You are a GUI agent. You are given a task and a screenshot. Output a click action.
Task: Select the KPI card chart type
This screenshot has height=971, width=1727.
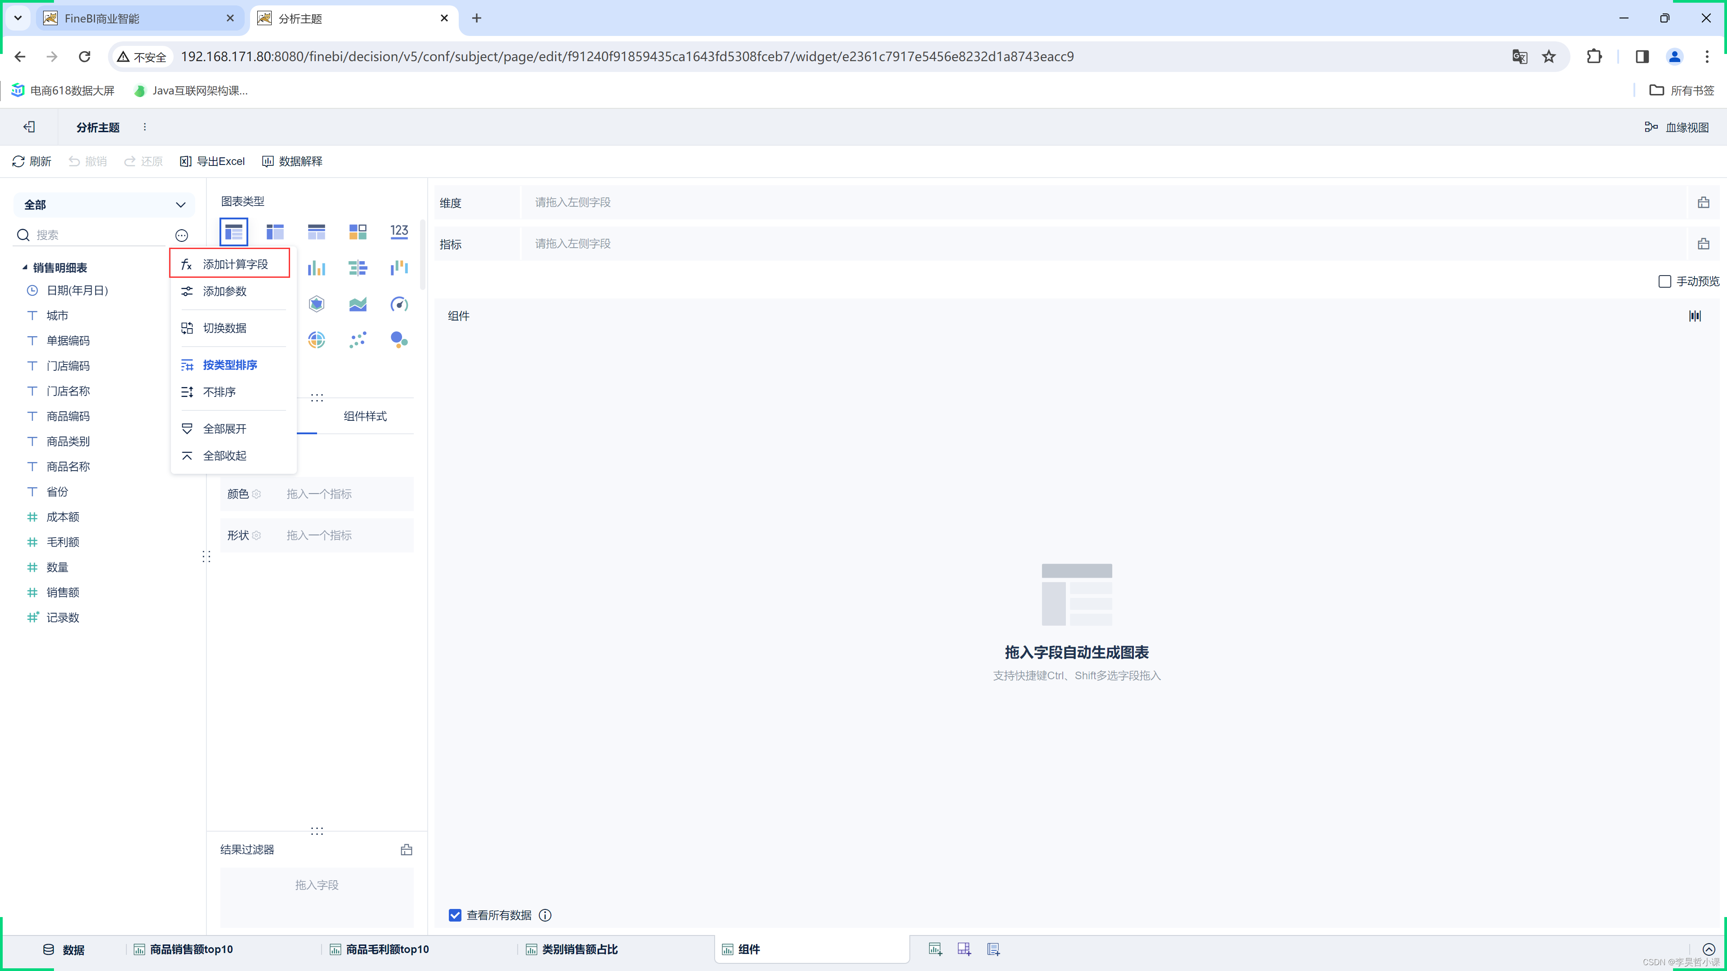point(358,232)
